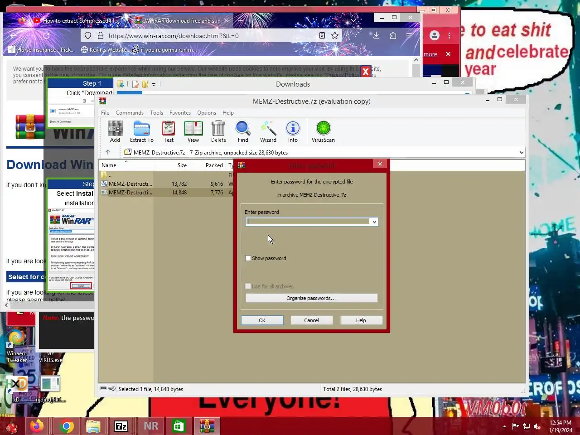
Task: Click the Firefox reload button
Action: tap(46, 35)
